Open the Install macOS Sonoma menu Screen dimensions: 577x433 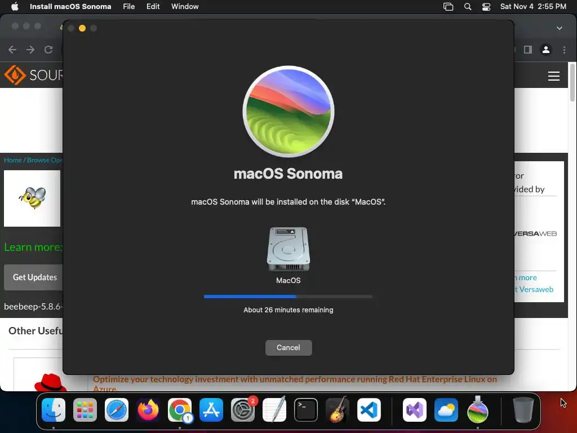(70, 6)
